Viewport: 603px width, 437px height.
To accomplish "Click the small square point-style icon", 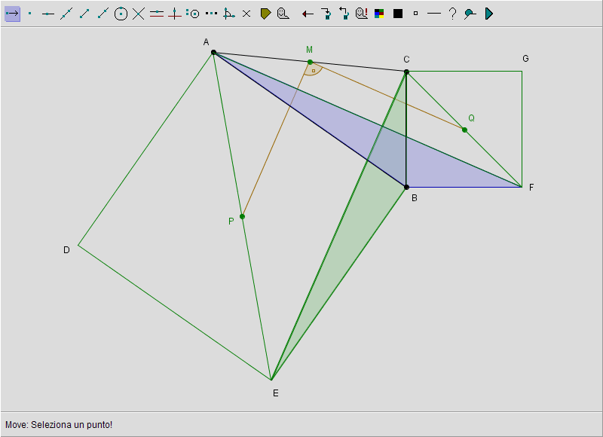I will [415, 14].
